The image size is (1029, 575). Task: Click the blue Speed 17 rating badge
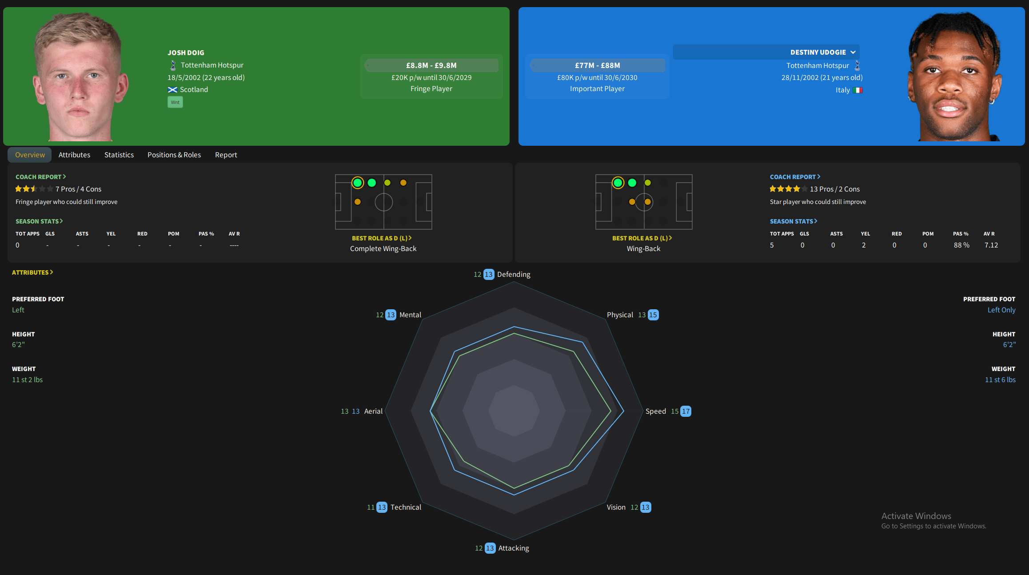(686, 411)
